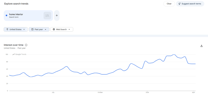Click the October axis label

pos(100,92)
